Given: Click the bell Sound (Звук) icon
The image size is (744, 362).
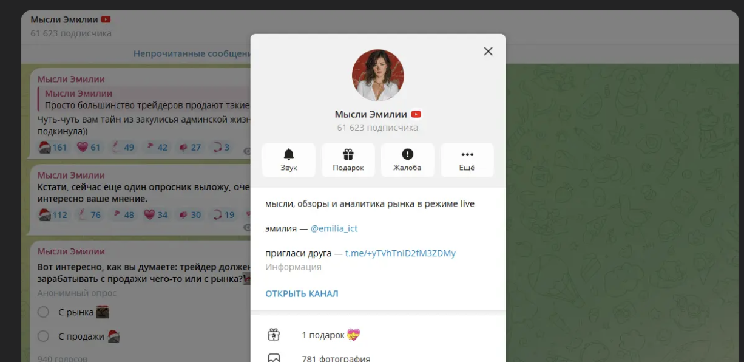Looking at the screenshot, I should (x=288, y=155).
